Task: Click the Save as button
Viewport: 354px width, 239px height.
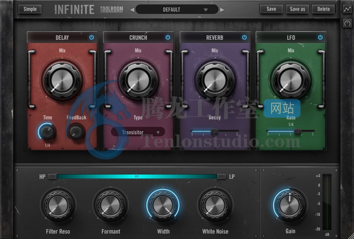Action: (x=297, y=9)
